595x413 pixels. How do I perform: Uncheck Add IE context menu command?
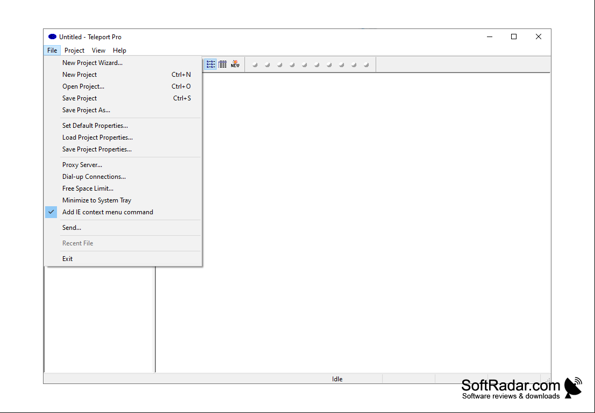click(x=123, y=212)
